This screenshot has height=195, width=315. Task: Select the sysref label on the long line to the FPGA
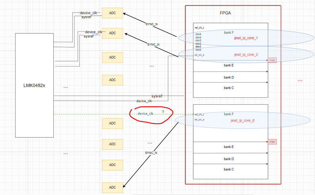click(x=157, y=96)
